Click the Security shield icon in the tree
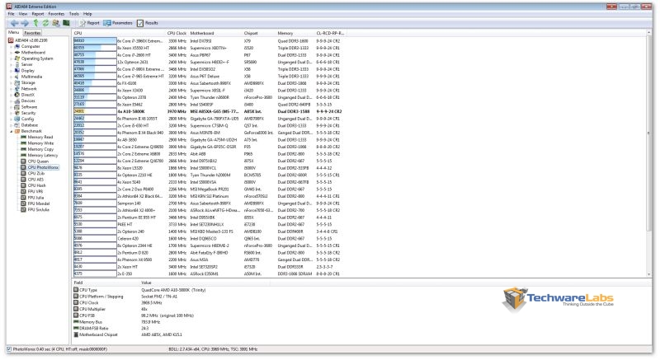The image size is (660, 360). pos(16,113)
